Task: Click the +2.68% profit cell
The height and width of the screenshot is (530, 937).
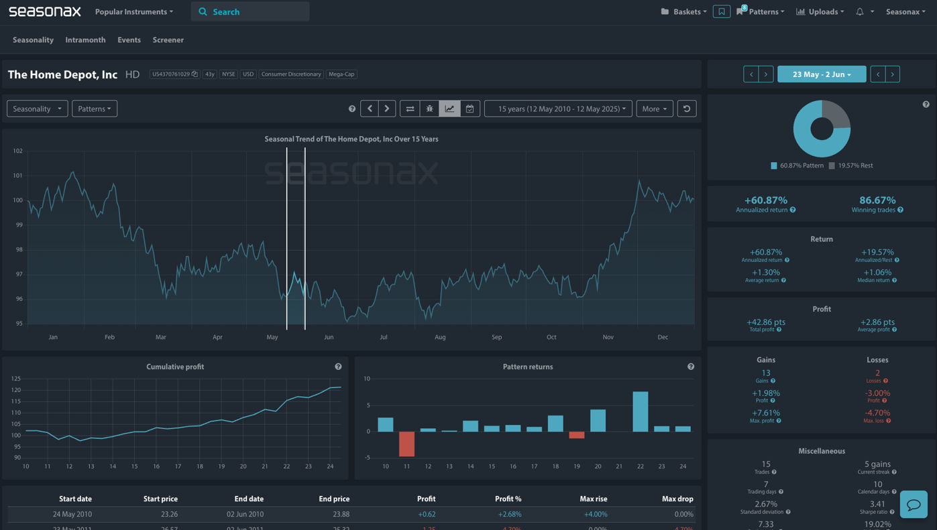Action: (x=508, y=514)
